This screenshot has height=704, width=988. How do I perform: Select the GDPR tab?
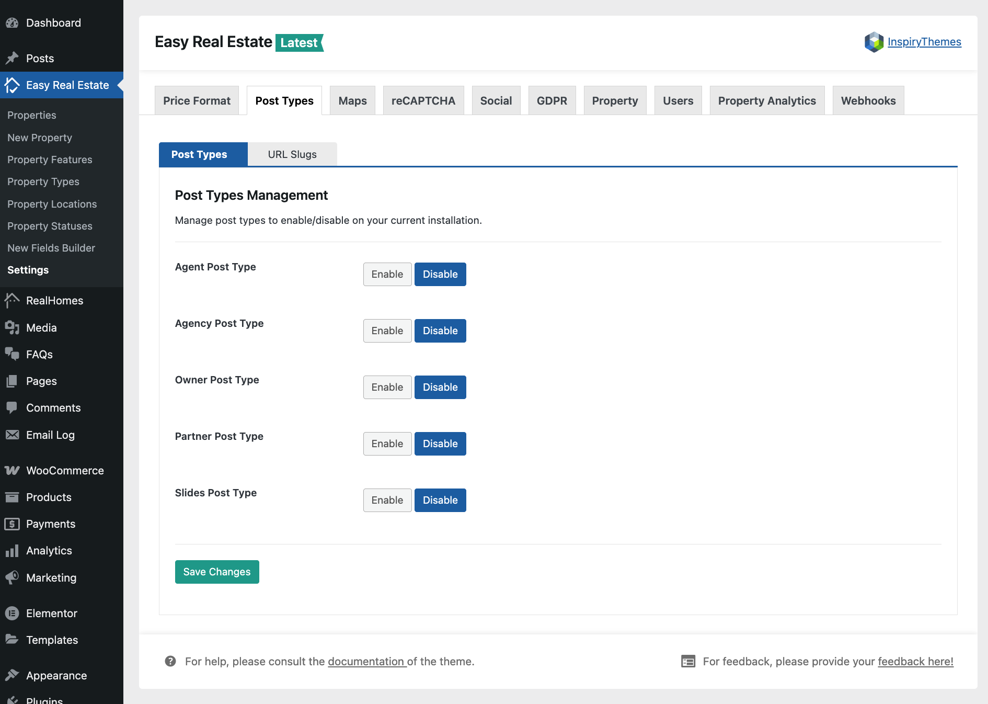(x=552, y=100)
